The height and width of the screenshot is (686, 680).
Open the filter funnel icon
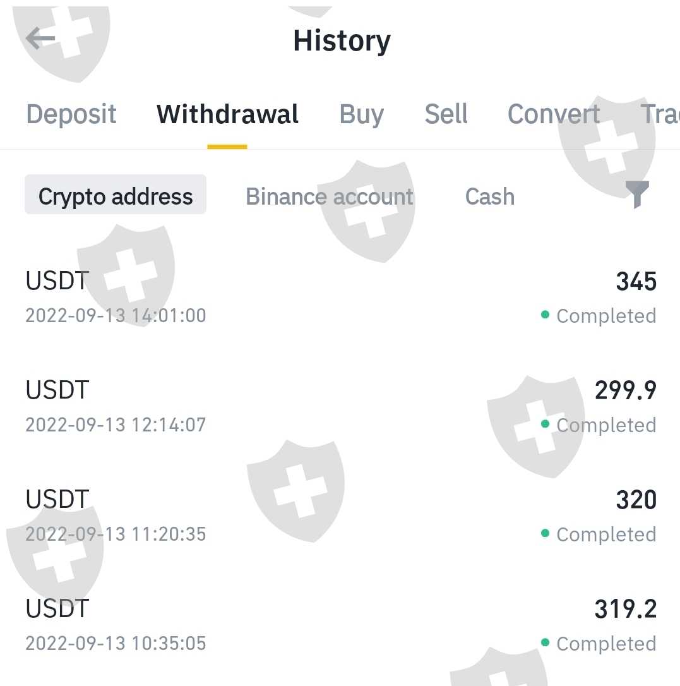coord(636,195)
